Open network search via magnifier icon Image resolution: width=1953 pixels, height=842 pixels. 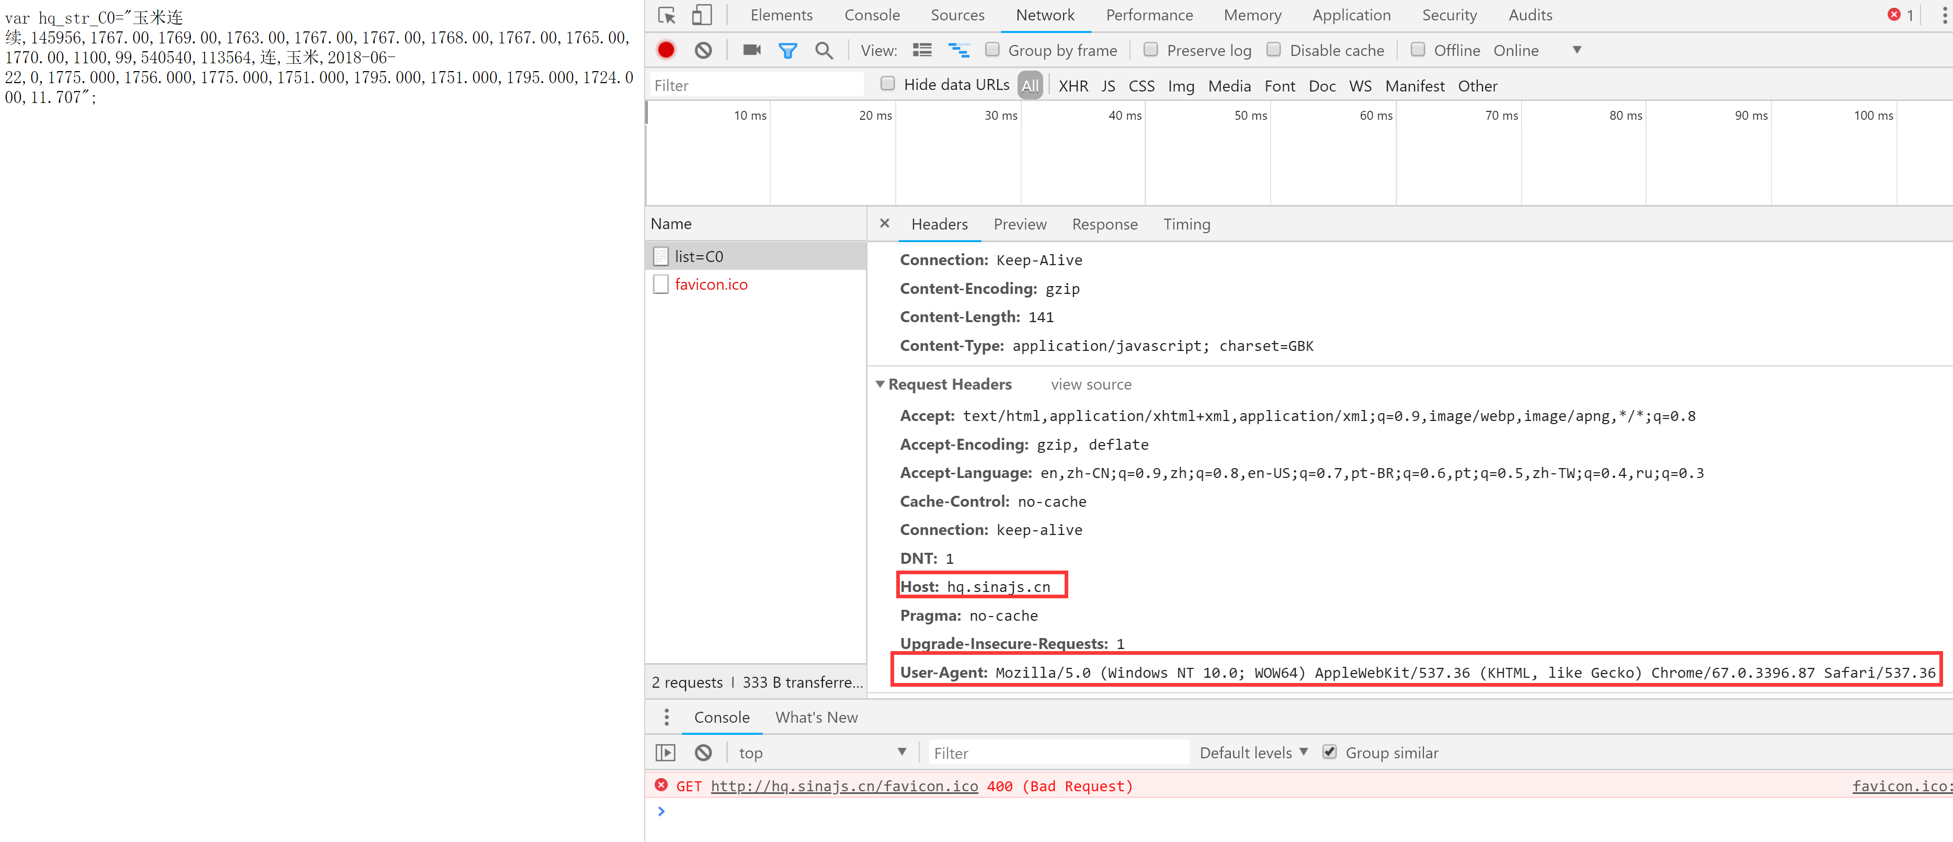click(824, 50)
